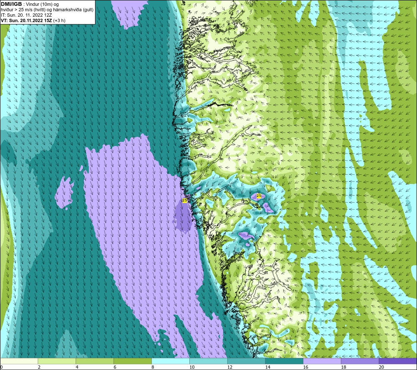The width and height of the screenshot is (417, 370).
Task: Click the yellow 25 gust marker on the coastline
Action: click(185, 200)
